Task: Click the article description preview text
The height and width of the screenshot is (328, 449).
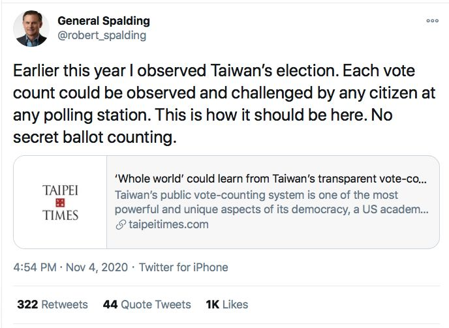Action: coord(271,202)
